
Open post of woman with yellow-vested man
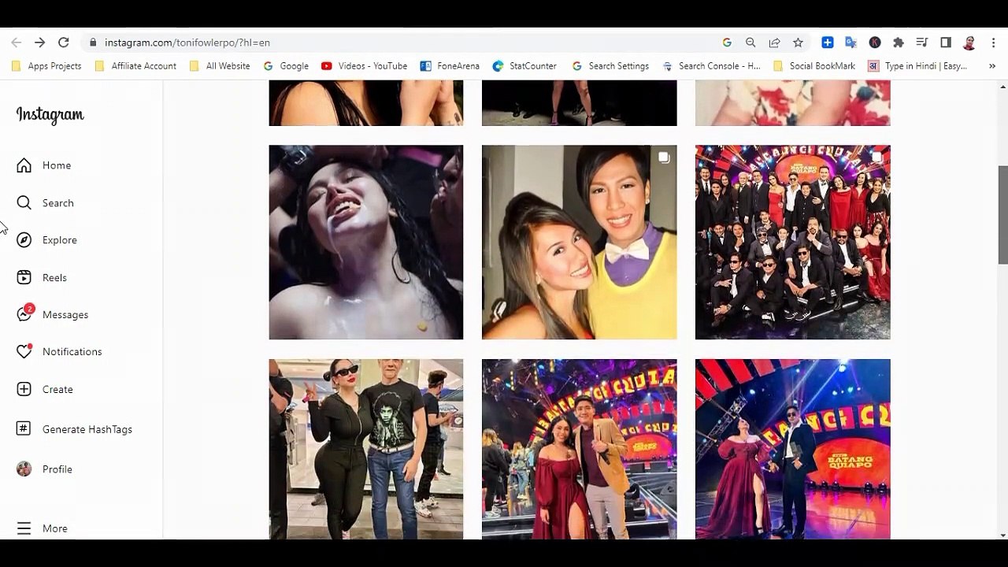[579, 243]
